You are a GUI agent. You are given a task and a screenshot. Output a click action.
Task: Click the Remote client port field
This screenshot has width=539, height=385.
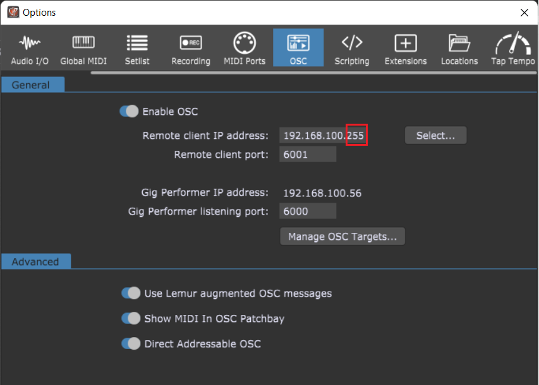click(x=308, y=154)
